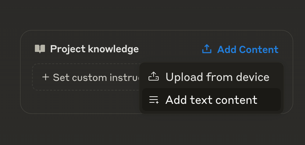The image size is (305, 145).
Task: Click the book icon beside Project knowledge
Action: pos(40,49)
